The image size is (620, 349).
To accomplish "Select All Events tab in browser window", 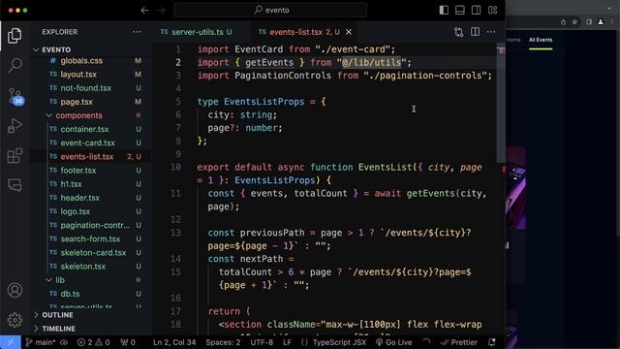I will tap(541, 40).
